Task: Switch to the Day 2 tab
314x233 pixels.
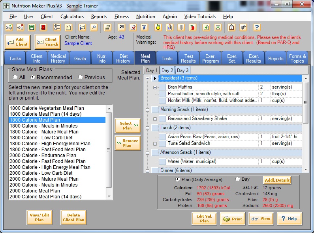Action: point(167,70)
